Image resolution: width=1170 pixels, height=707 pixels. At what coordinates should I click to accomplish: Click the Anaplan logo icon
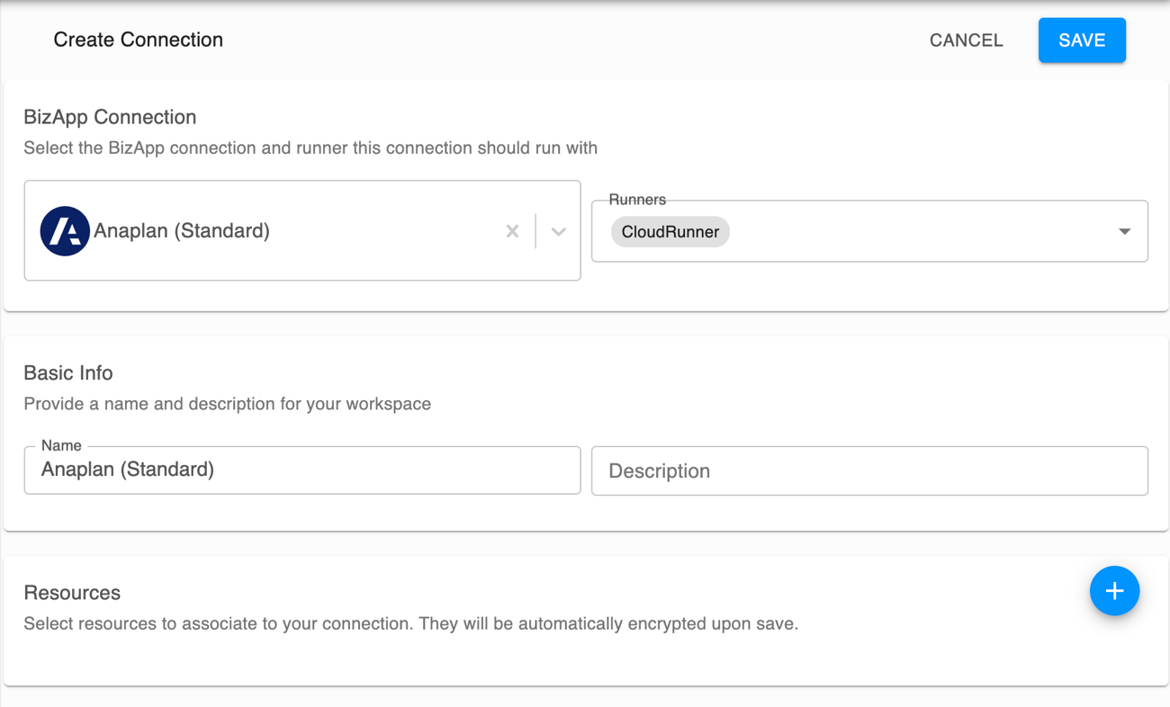point(65,231)
